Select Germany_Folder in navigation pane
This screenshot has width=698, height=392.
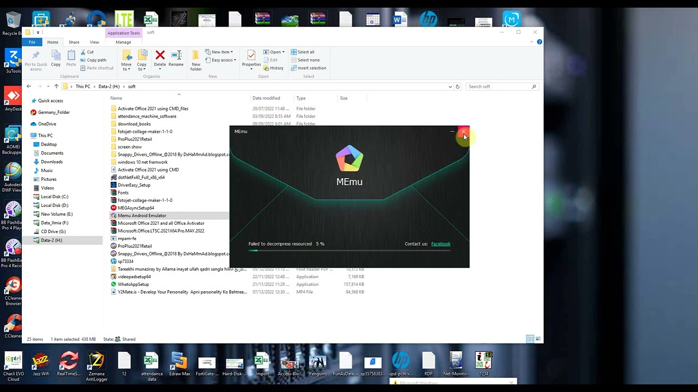coord(53,112)
